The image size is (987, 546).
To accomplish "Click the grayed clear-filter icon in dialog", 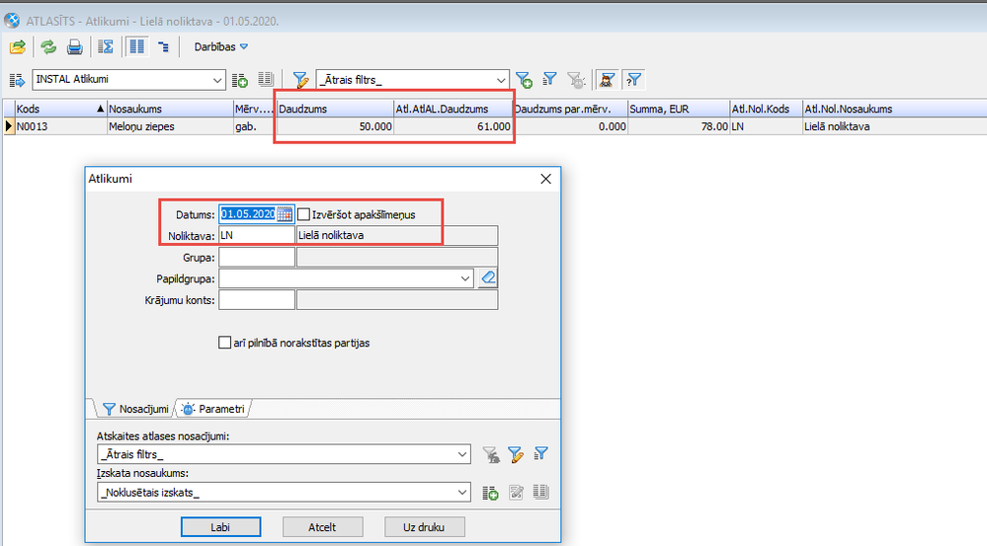I will pos(491,454).
